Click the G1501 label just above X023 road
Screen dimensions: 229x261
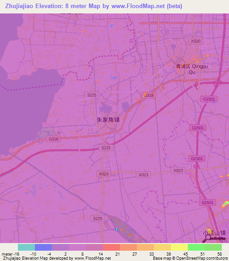tap(197, 159)
